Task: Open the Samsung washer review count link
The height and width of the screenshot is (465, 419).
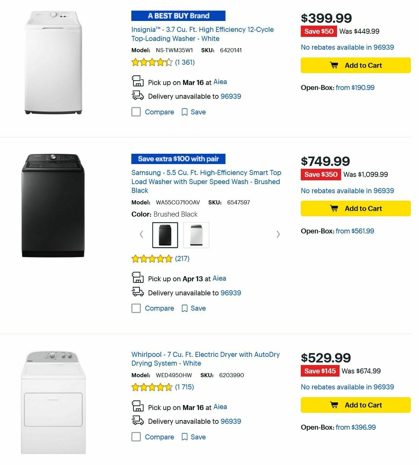Action: (x=182, y=258)
